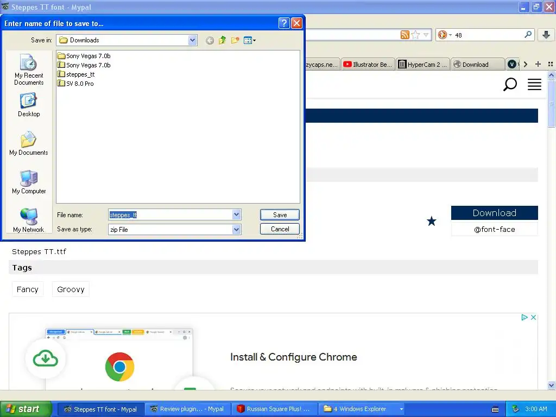
Task: Click the Save button
Action: [280, 214]
